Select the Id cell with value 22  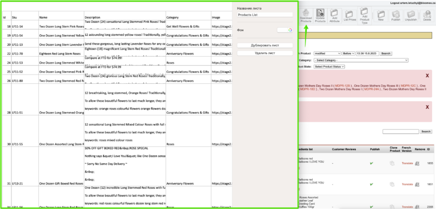coord(7,52)
